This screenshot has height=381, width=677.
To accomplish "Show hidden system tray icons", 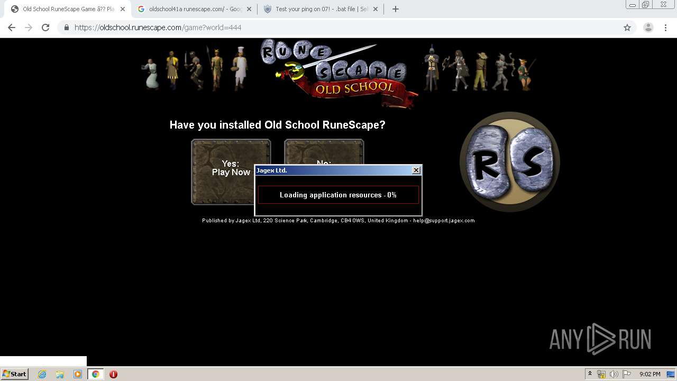I will coord(590,374).
